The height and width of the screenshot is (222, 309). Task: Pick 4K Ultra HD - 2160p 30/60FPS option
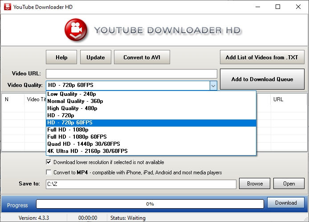[x=151, y=151]
